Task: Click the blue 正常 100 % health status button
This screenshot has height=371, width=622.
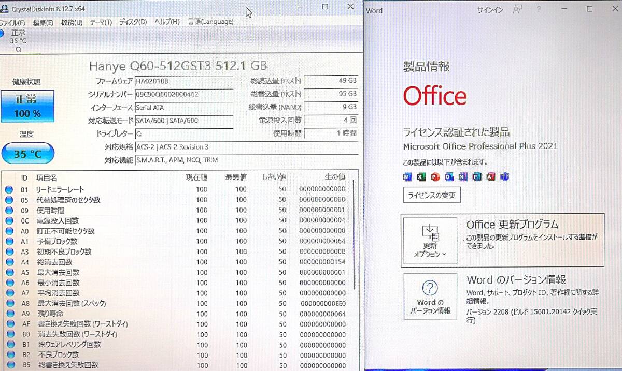Action: click(x=27, y=106)
